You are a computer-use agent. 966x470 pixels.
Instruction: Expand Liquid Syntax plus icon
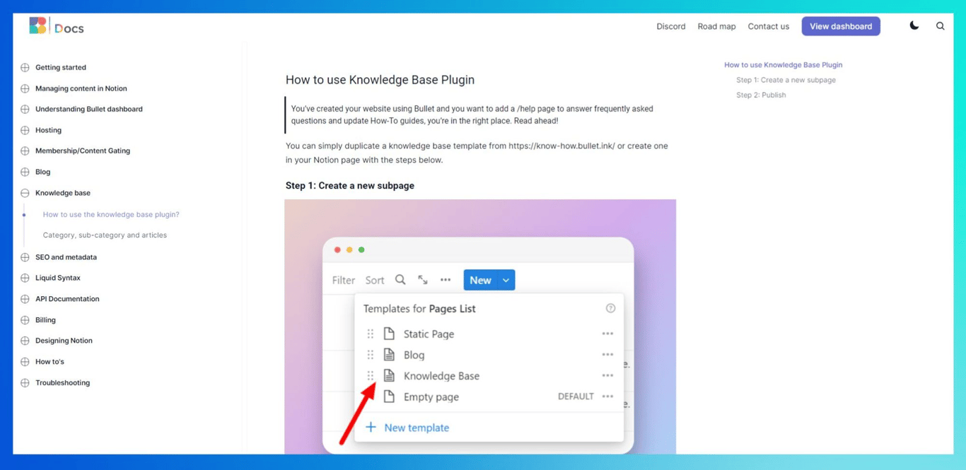[25, 278]
